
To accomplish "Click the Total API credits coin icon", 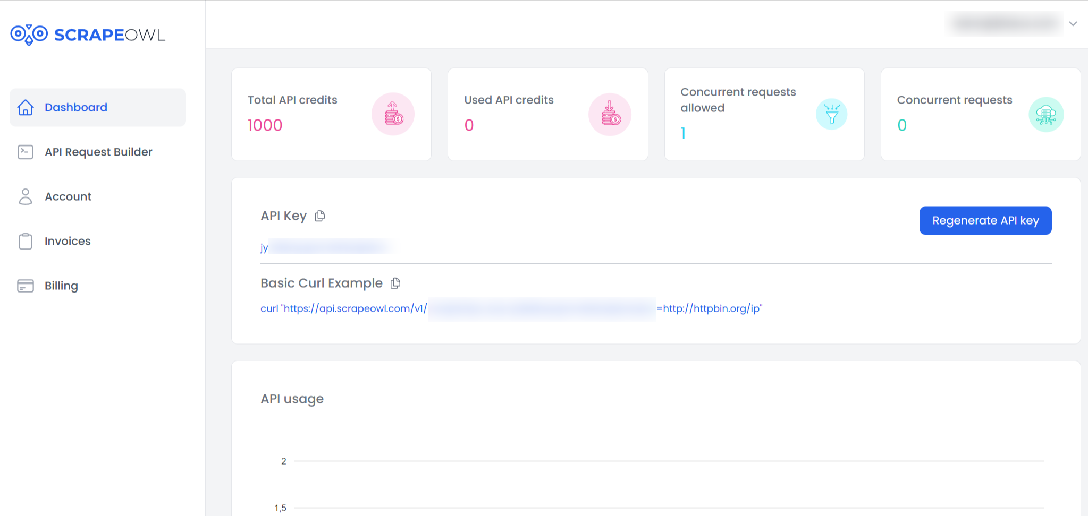I will tap(393, 114).
